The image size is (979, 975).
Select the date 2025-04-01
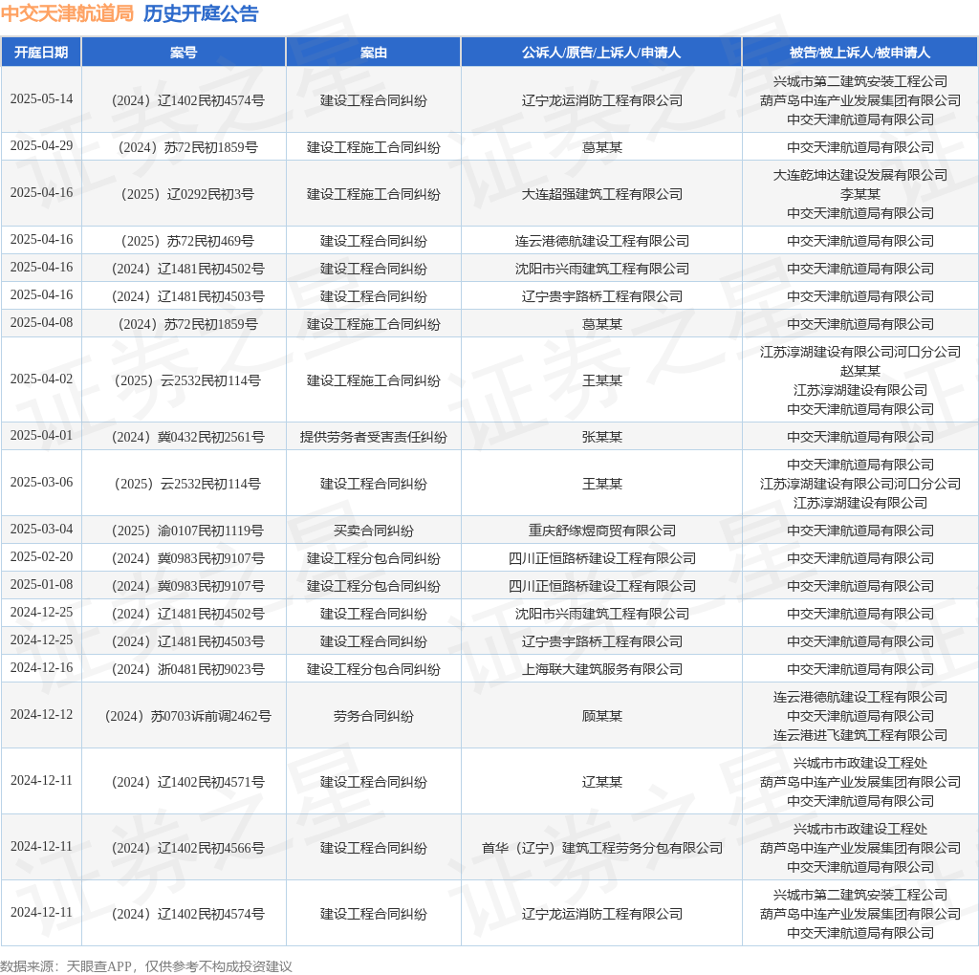click(41, 436)
